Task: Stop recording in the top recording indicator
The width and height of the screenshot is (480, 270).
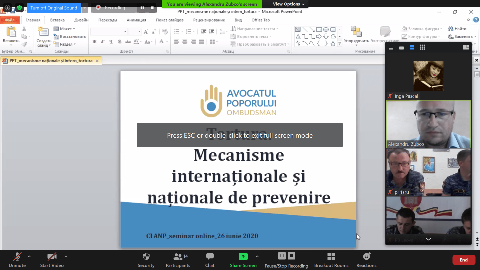Action: click(152, 8)
